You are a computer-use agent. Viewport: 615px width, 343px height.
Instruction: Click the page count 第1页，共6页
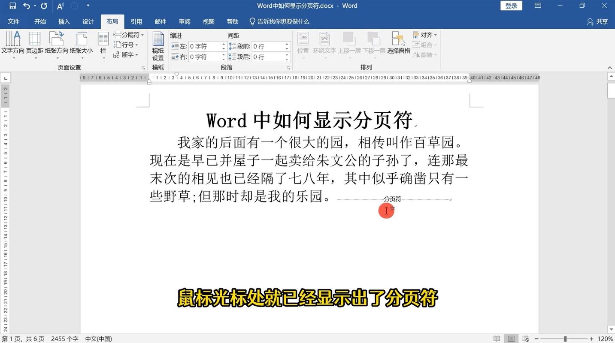click(x=23, y=339)
